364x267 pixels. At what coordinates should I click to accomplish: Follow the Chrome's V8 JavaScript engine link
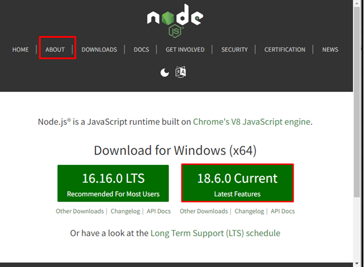(x=252, y=122)
